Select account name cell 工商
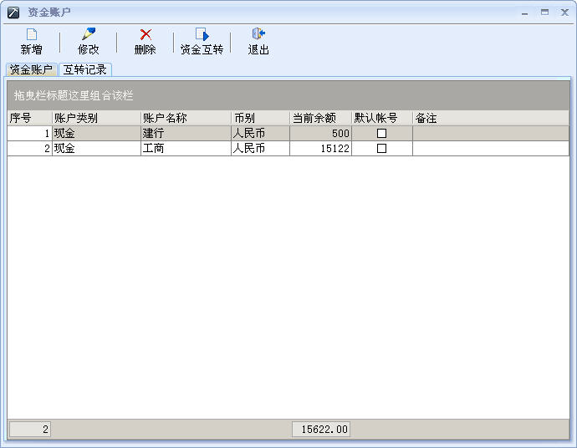The width and height of the screenshot is (577, 448). (186, 148)
